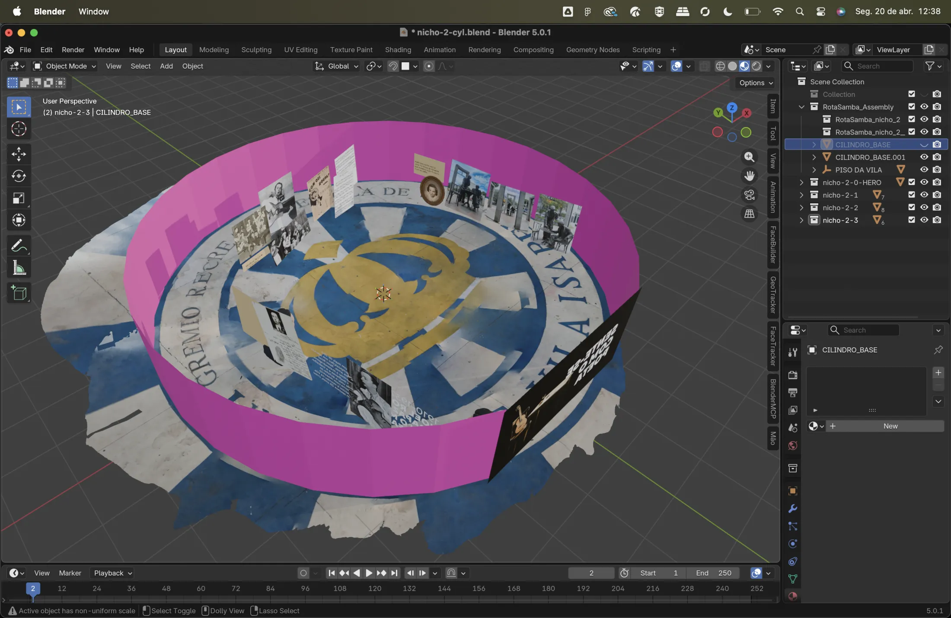Open the Render menu
This screenshot has height=618, width=951.
73,50
